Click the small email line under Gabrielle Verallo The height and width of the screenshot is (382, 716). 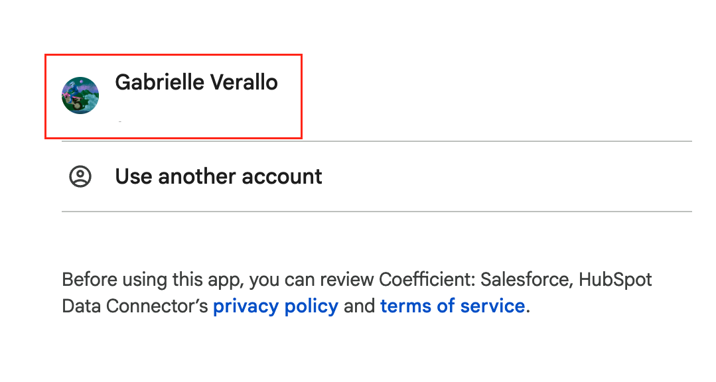(119, 121)
